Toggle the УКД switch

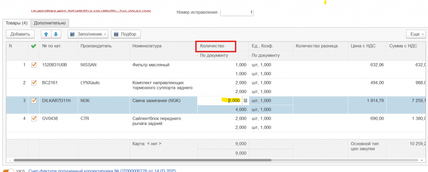pyautogui.click(x=8, y=170)
